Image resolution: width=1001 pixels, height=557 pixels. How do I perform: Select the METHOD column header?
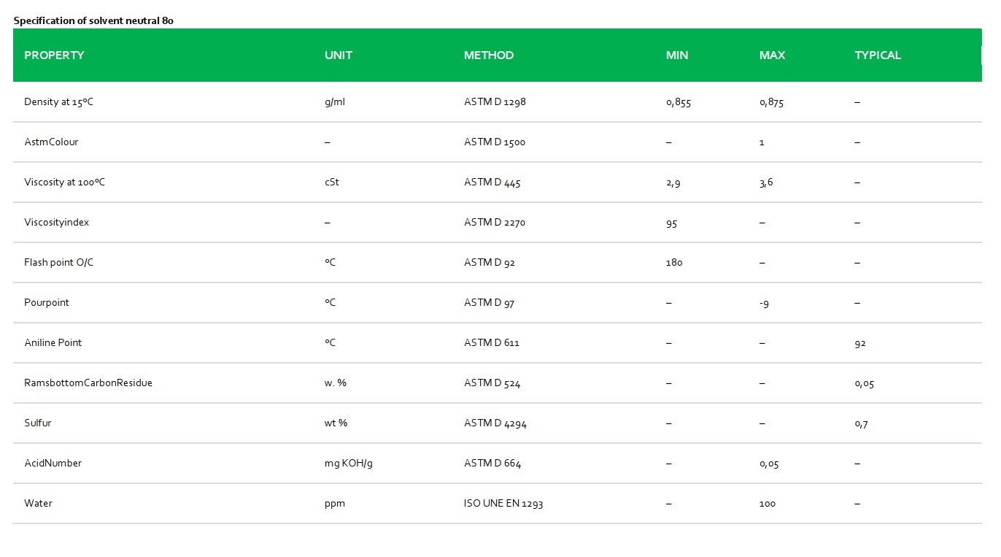click(x=489, y=55)
